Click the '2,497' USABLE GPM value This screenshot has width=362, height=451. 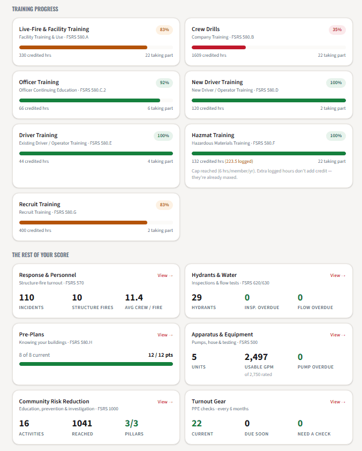[256, 357]
